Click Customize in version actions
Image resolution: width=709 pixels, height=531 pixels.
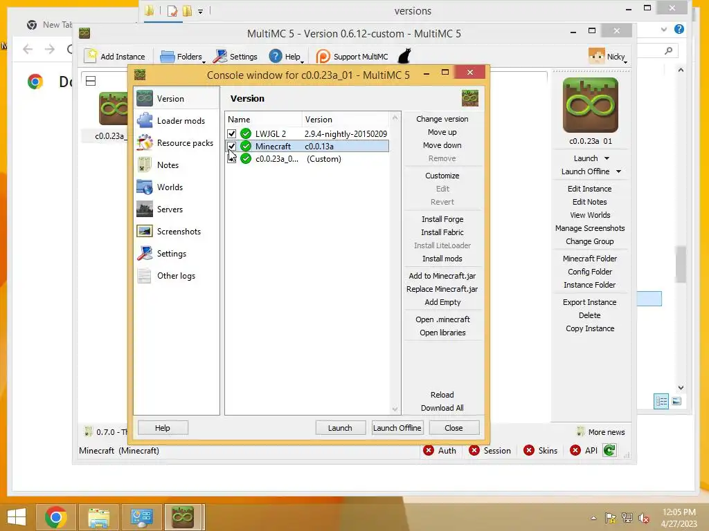(442, 176)
